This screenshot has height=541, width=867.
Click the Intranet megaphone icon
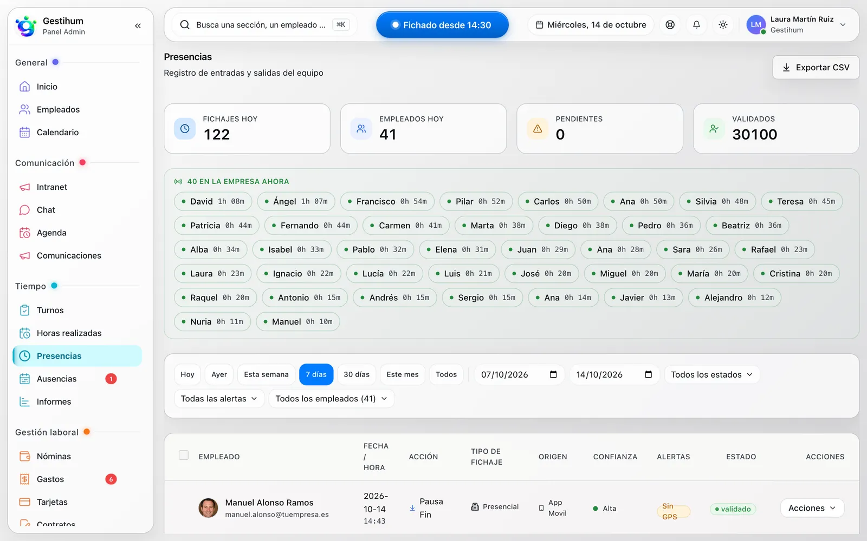click(24, 187)
